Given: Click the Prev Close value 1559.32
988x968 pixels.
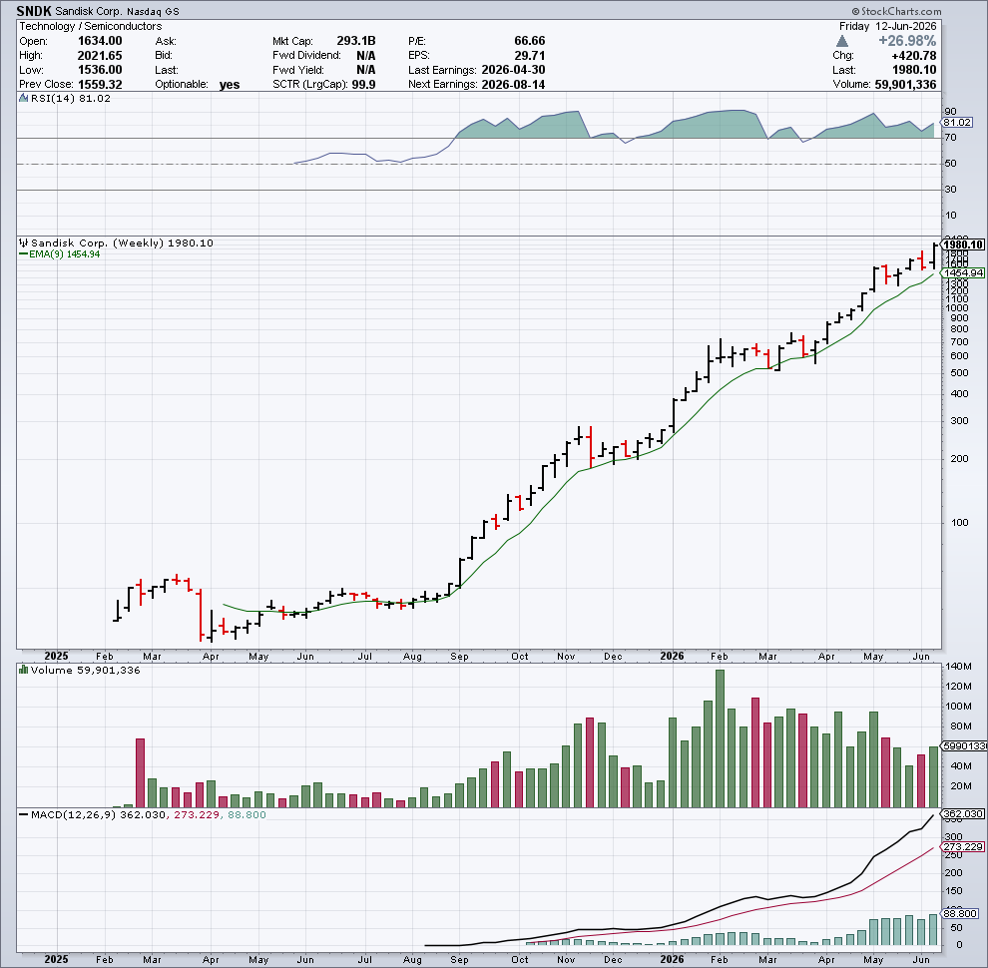Looking at the screenshot, I should click(100, 85).
